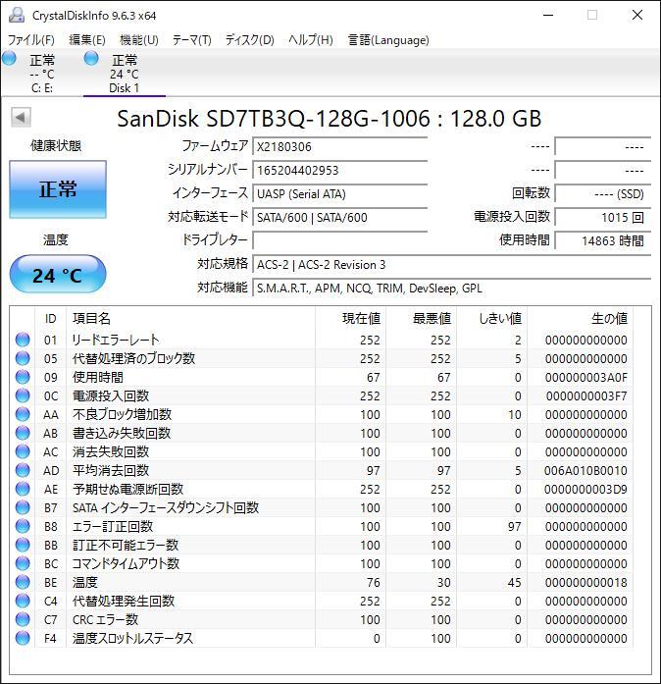Click status orb for 09 使用時間
The image size is (661, 684).
23,377
